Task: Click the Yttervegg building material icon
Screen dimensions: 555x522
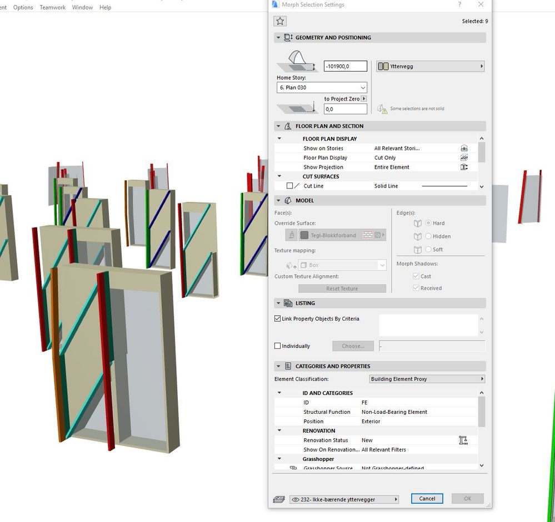Action: point(383,67)
